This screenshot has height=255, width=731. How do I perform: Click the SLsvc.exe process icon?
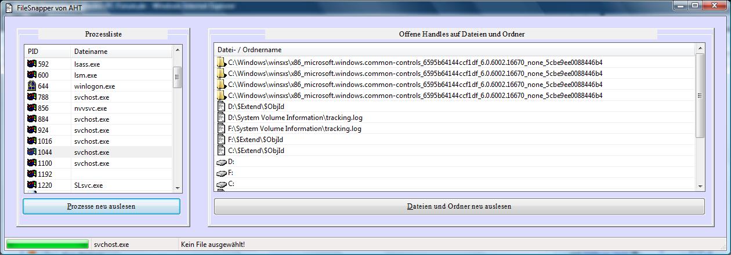click(x=32, y=185)
